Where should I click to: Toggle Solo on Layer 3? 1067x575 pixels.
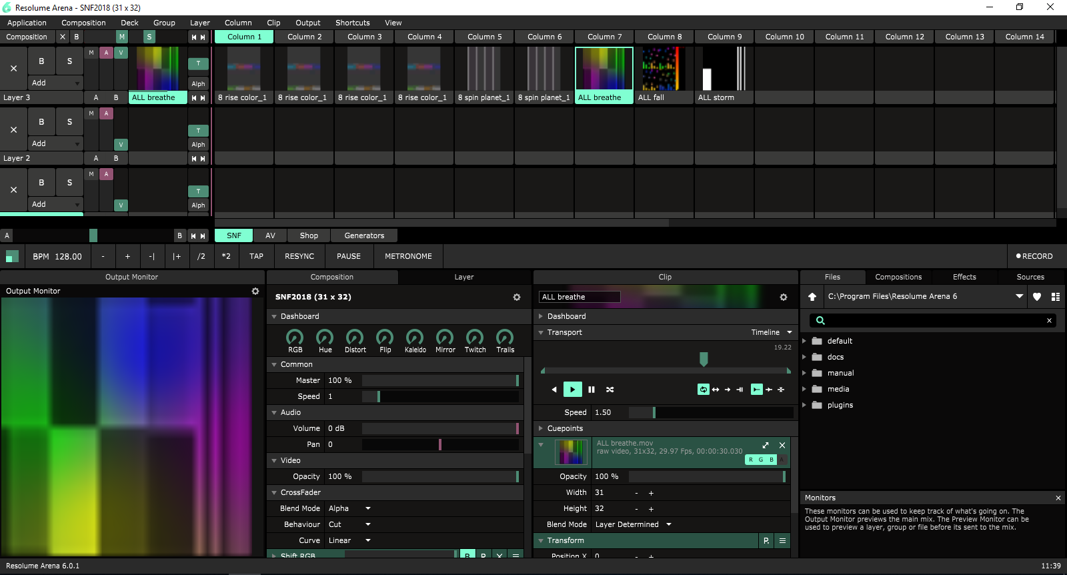pyautogui.click(x=69, y=61)
